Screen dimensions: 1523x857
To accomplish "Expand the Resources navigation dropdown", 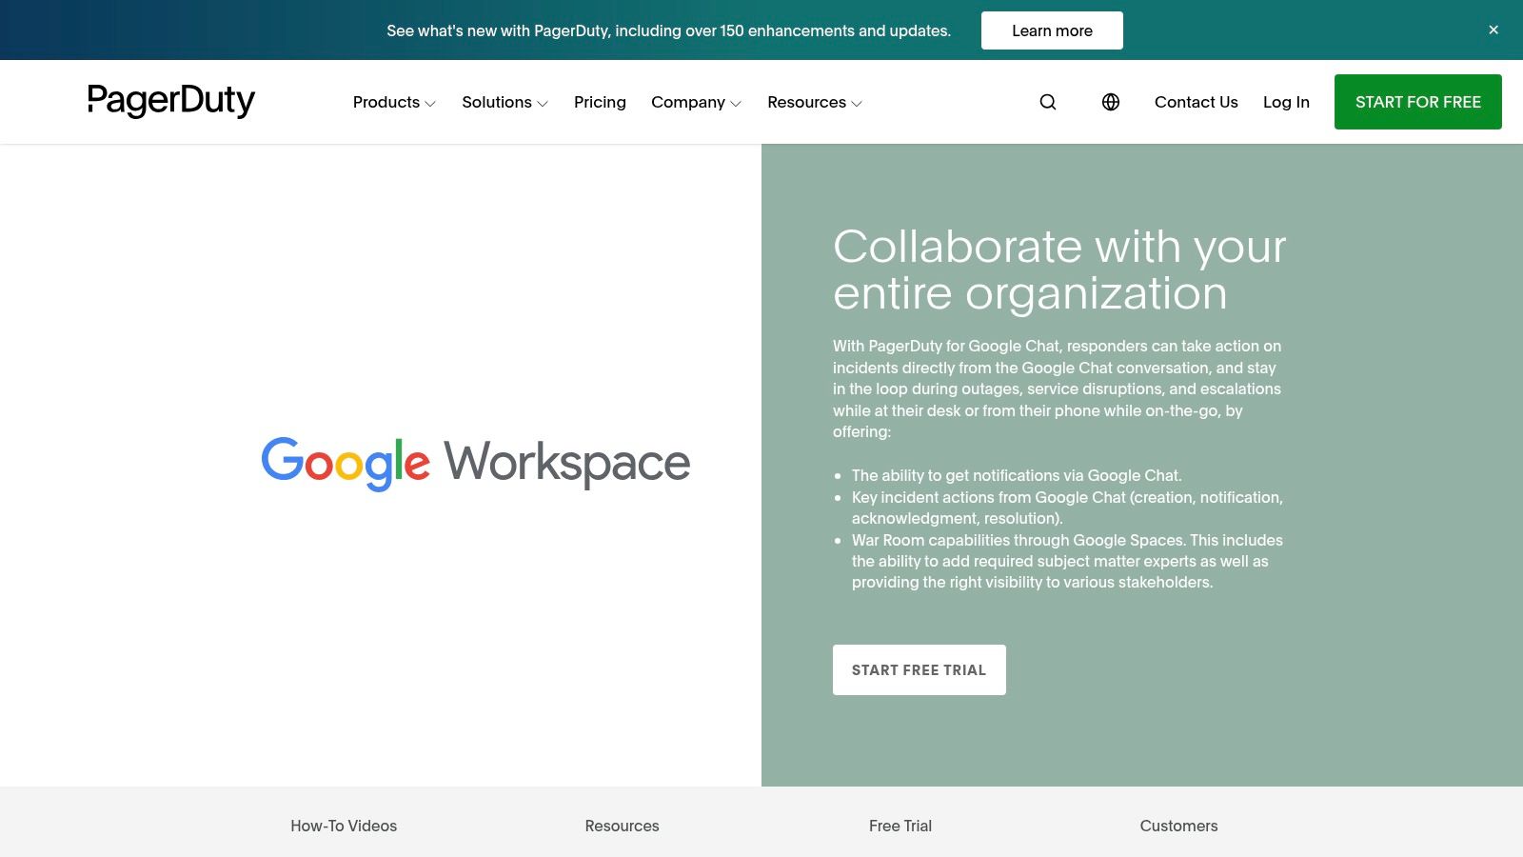I will pos(813,102).
